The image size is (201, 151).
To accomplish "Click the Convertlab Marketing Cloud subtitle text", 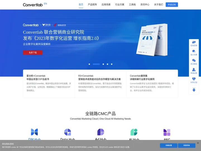I will 100,119.
